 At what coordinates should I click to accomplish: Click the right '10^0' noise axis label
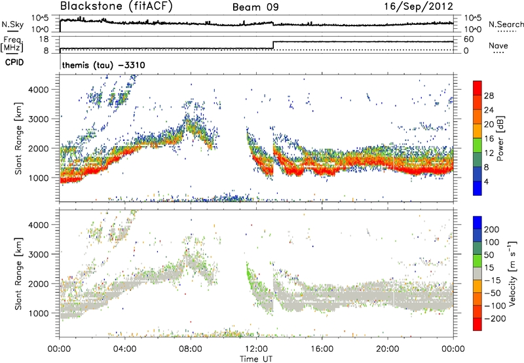click(x=472, y=29)
